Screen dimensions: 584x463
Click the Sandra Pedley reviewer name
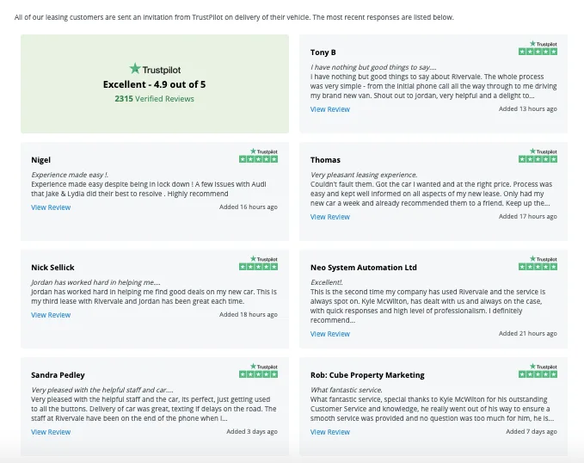click(58, 375)
